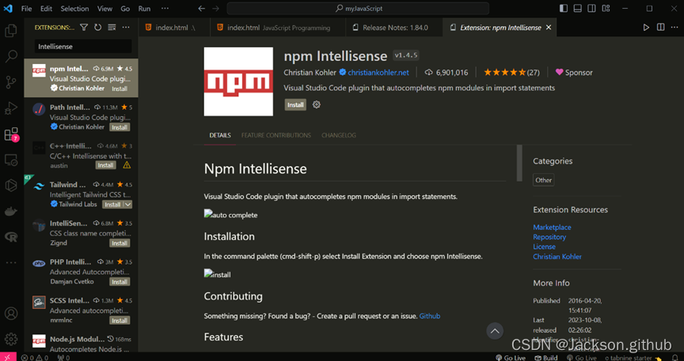Refresh the extensions list

pyautogui.click(x=97, y=28)
